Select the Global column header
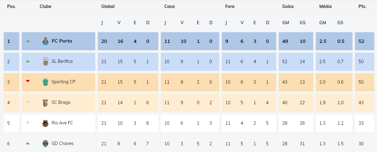Screen dimensions: 377x152 click(108, 6)
